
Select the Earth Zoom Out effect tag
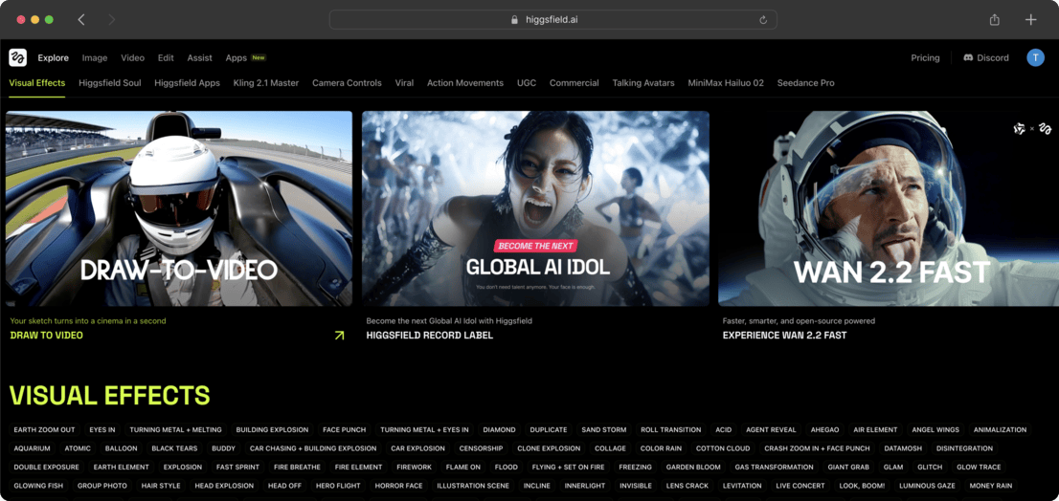(44, 430)
